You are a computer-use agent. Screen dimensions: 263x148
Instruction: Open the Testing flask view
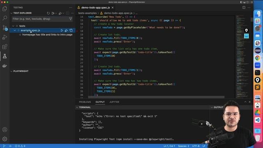(5, 56)
